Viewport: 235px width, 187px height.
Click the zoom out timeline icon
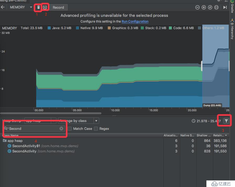pyautogui.click(x=197, y=7)
